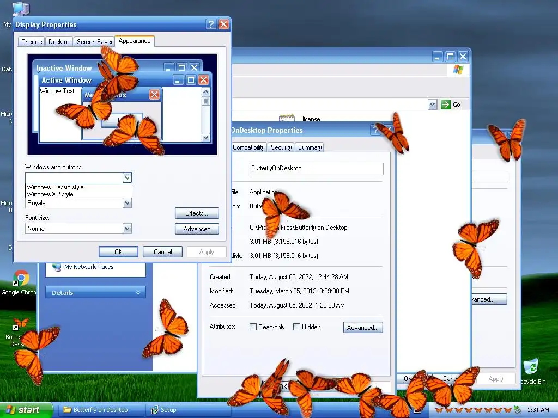Screen dimensions: 558x418
Task: Select the Appearance tab
Action: coord(135,41)
